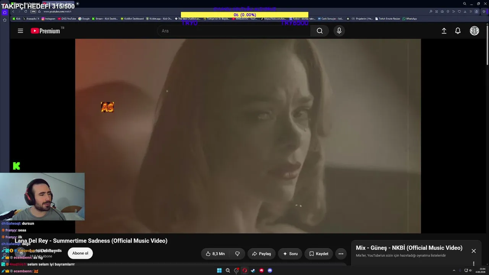Go back with the browser back arrow
The image size is (489, 275).
13,11
